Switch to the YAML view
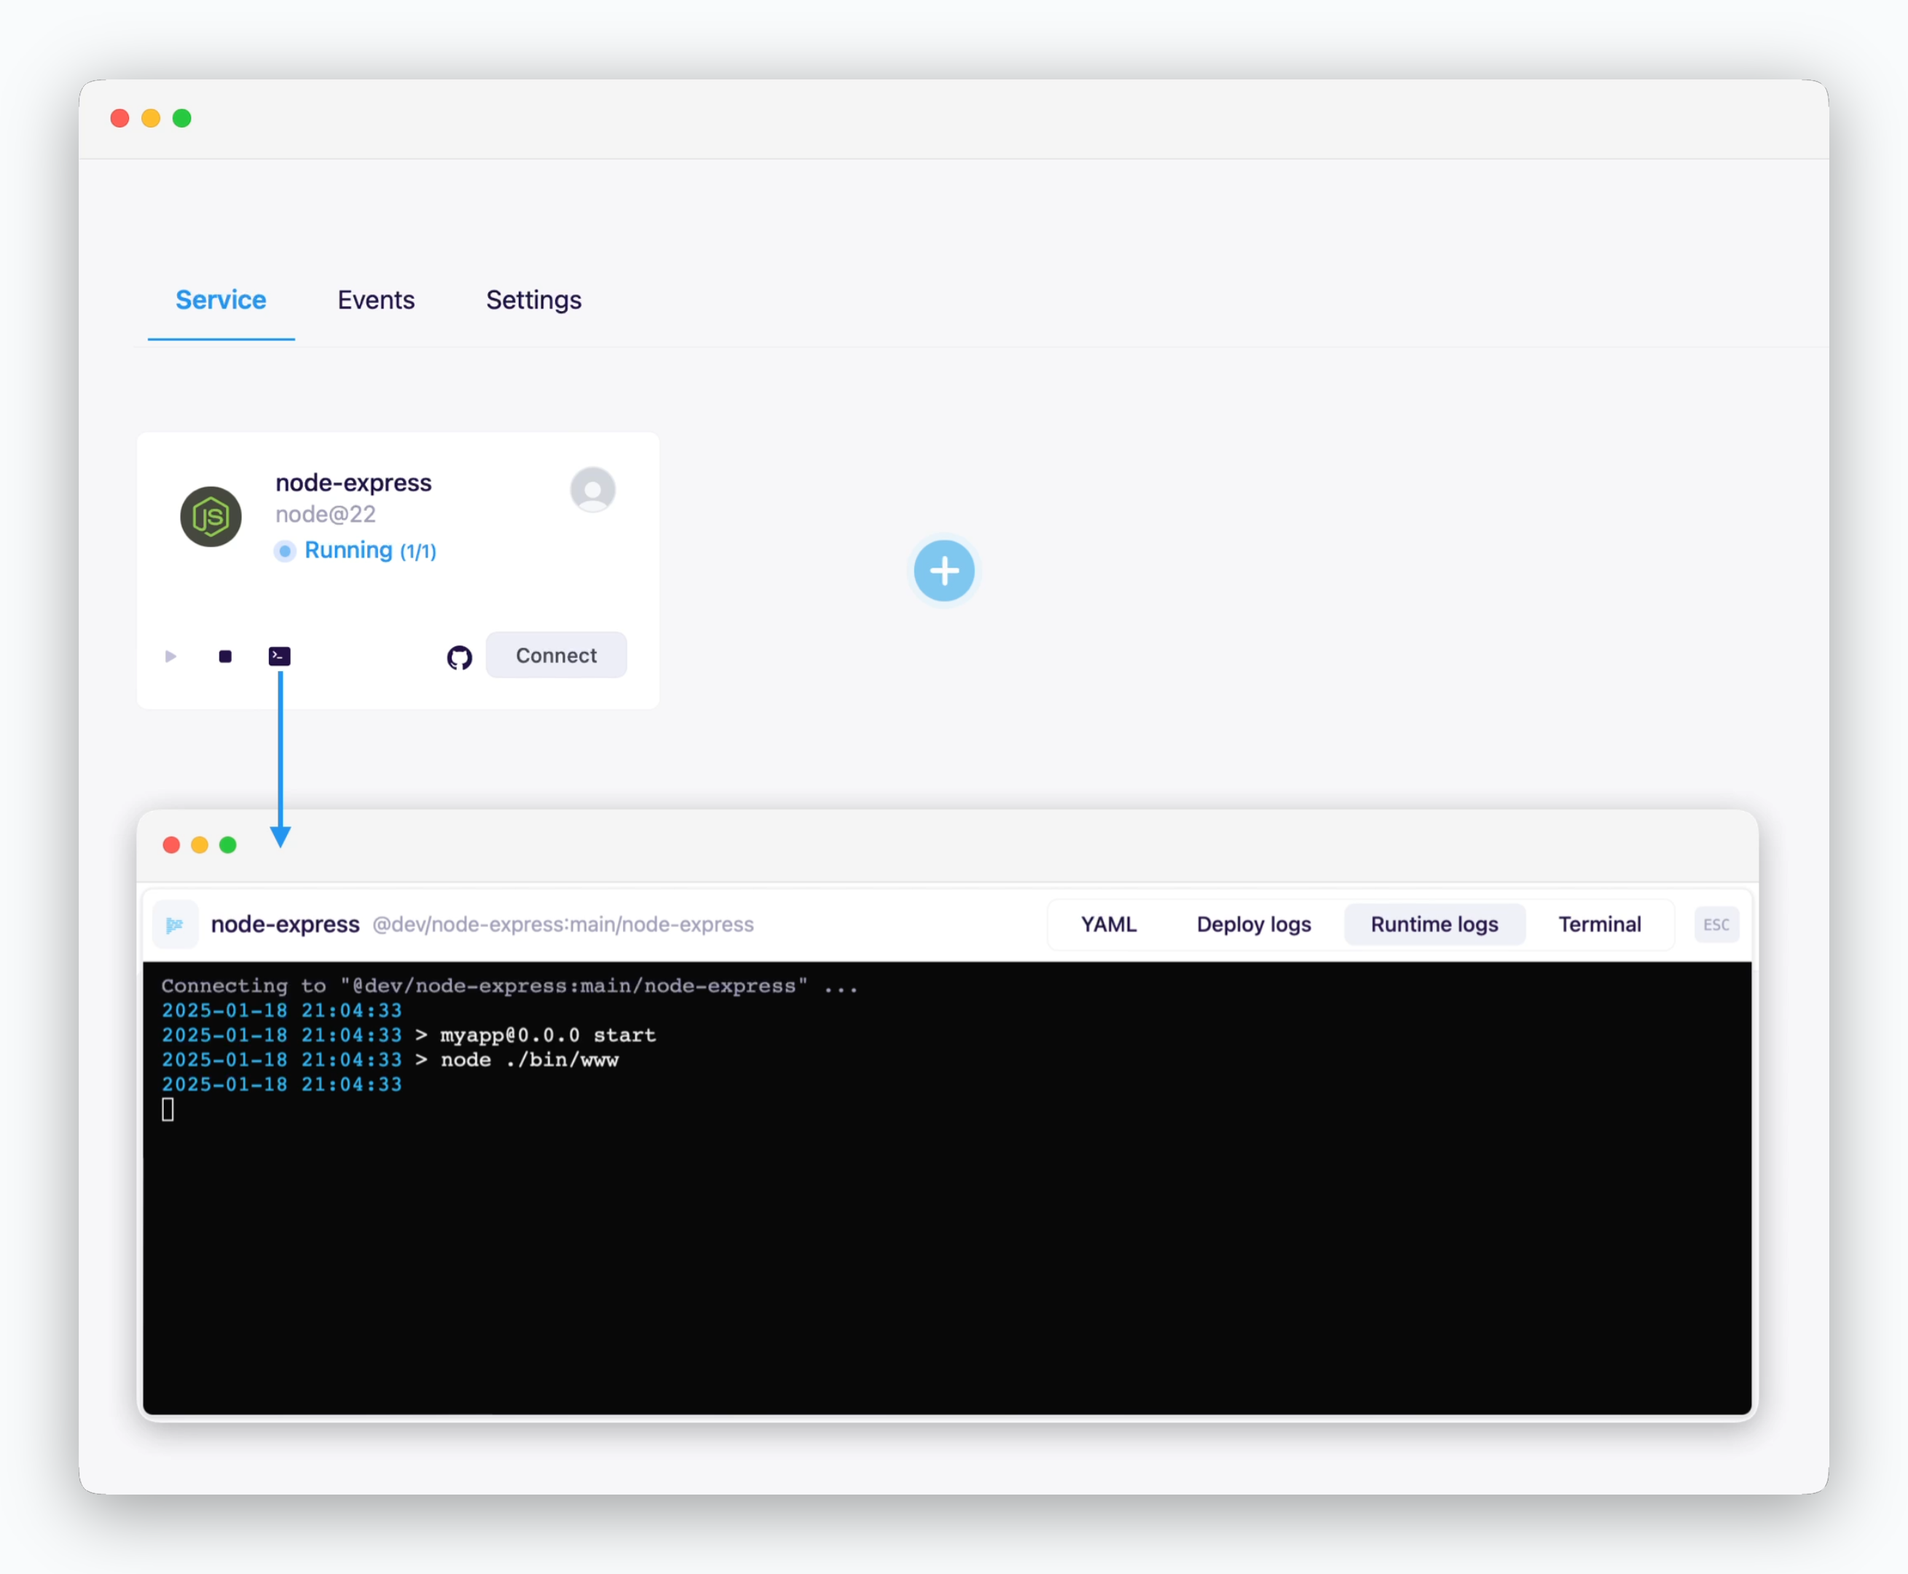Viewport: 1908px width, 1574px height. 1109,924
